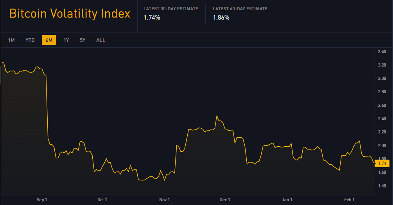
Task: Click the 3.40 y-axis scale label
Action: (382, 52)
